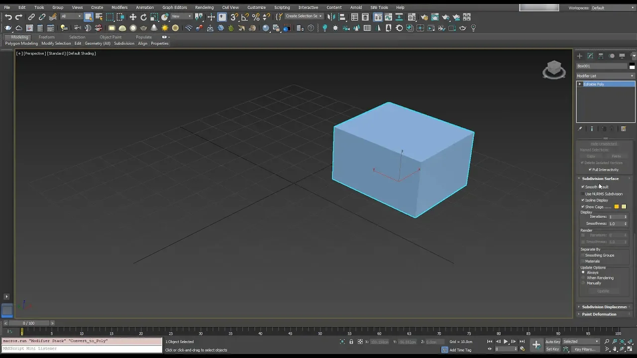Activate the Select and Move tool
The width and height of the screenshot is (637, 358).
pyautogui.click(x=133, y=17)
